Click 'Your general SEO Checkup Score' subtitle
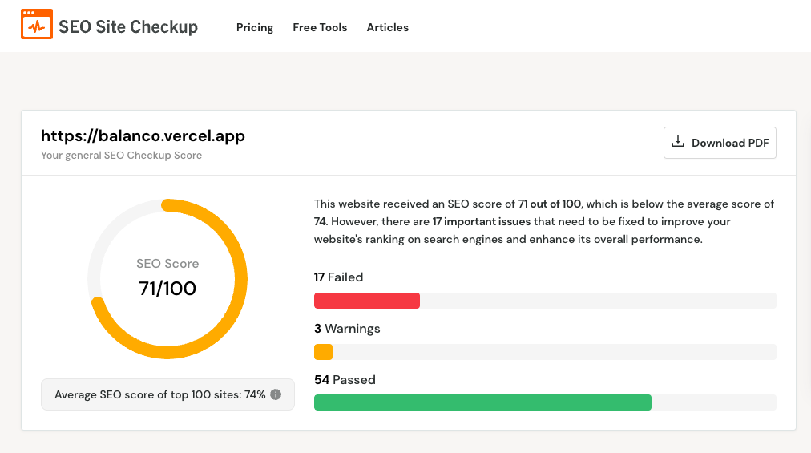Image resolution: width=811 pixels, height=453 pixels. coord(122,156)
